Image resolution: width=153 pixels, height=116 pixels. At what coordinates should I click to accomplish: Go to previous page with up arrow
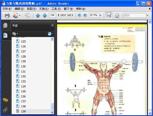tap(38, 15)
